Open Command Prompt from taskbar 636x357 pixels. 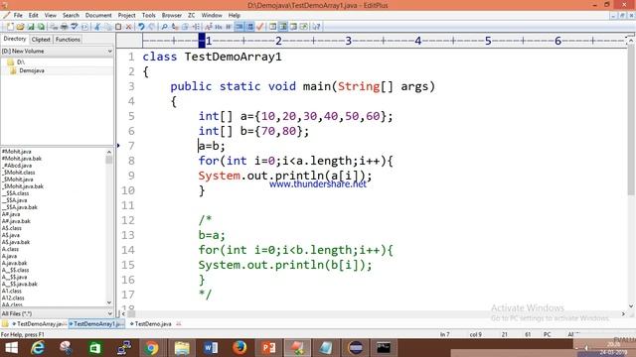point(384,348)
